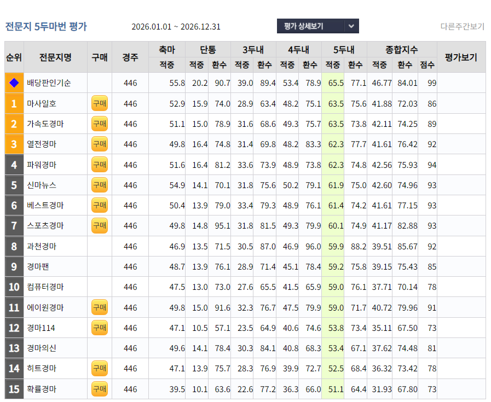Click the 종합지수 column header

[x=402, y=49]
